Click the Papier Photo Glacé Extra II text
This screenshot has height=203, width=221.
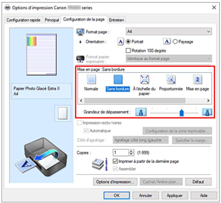[x=36, y=89]
